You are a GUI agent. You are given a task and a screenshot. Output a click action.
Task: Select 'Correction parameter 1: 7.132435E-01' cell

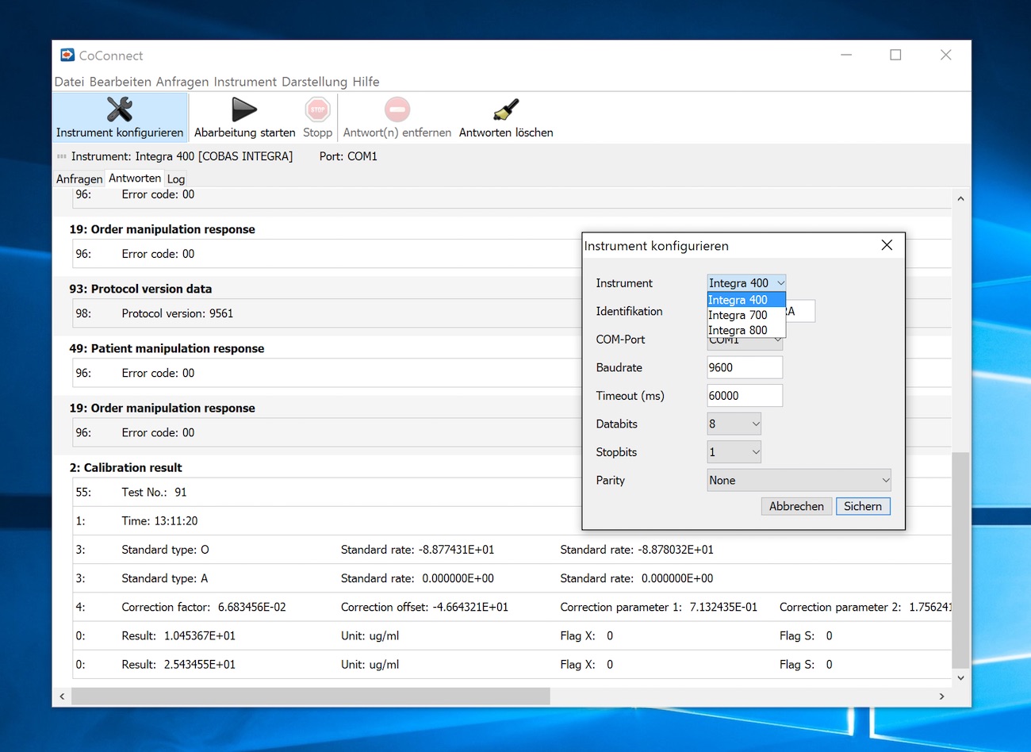pyautogui.click(x=658, y=607)
